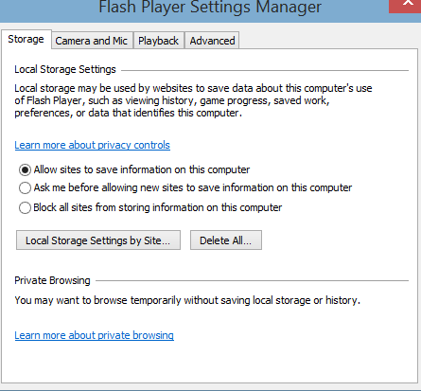The width and height of the screenshot is (421, 391).
Task: Click the Flash Player Settings Manager title bar
Action: click(210, 7)
